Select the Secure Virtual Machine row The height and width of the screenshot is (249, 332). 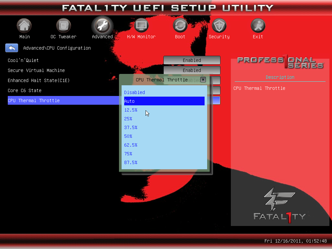pyautogui.click(x=36, y=70)
